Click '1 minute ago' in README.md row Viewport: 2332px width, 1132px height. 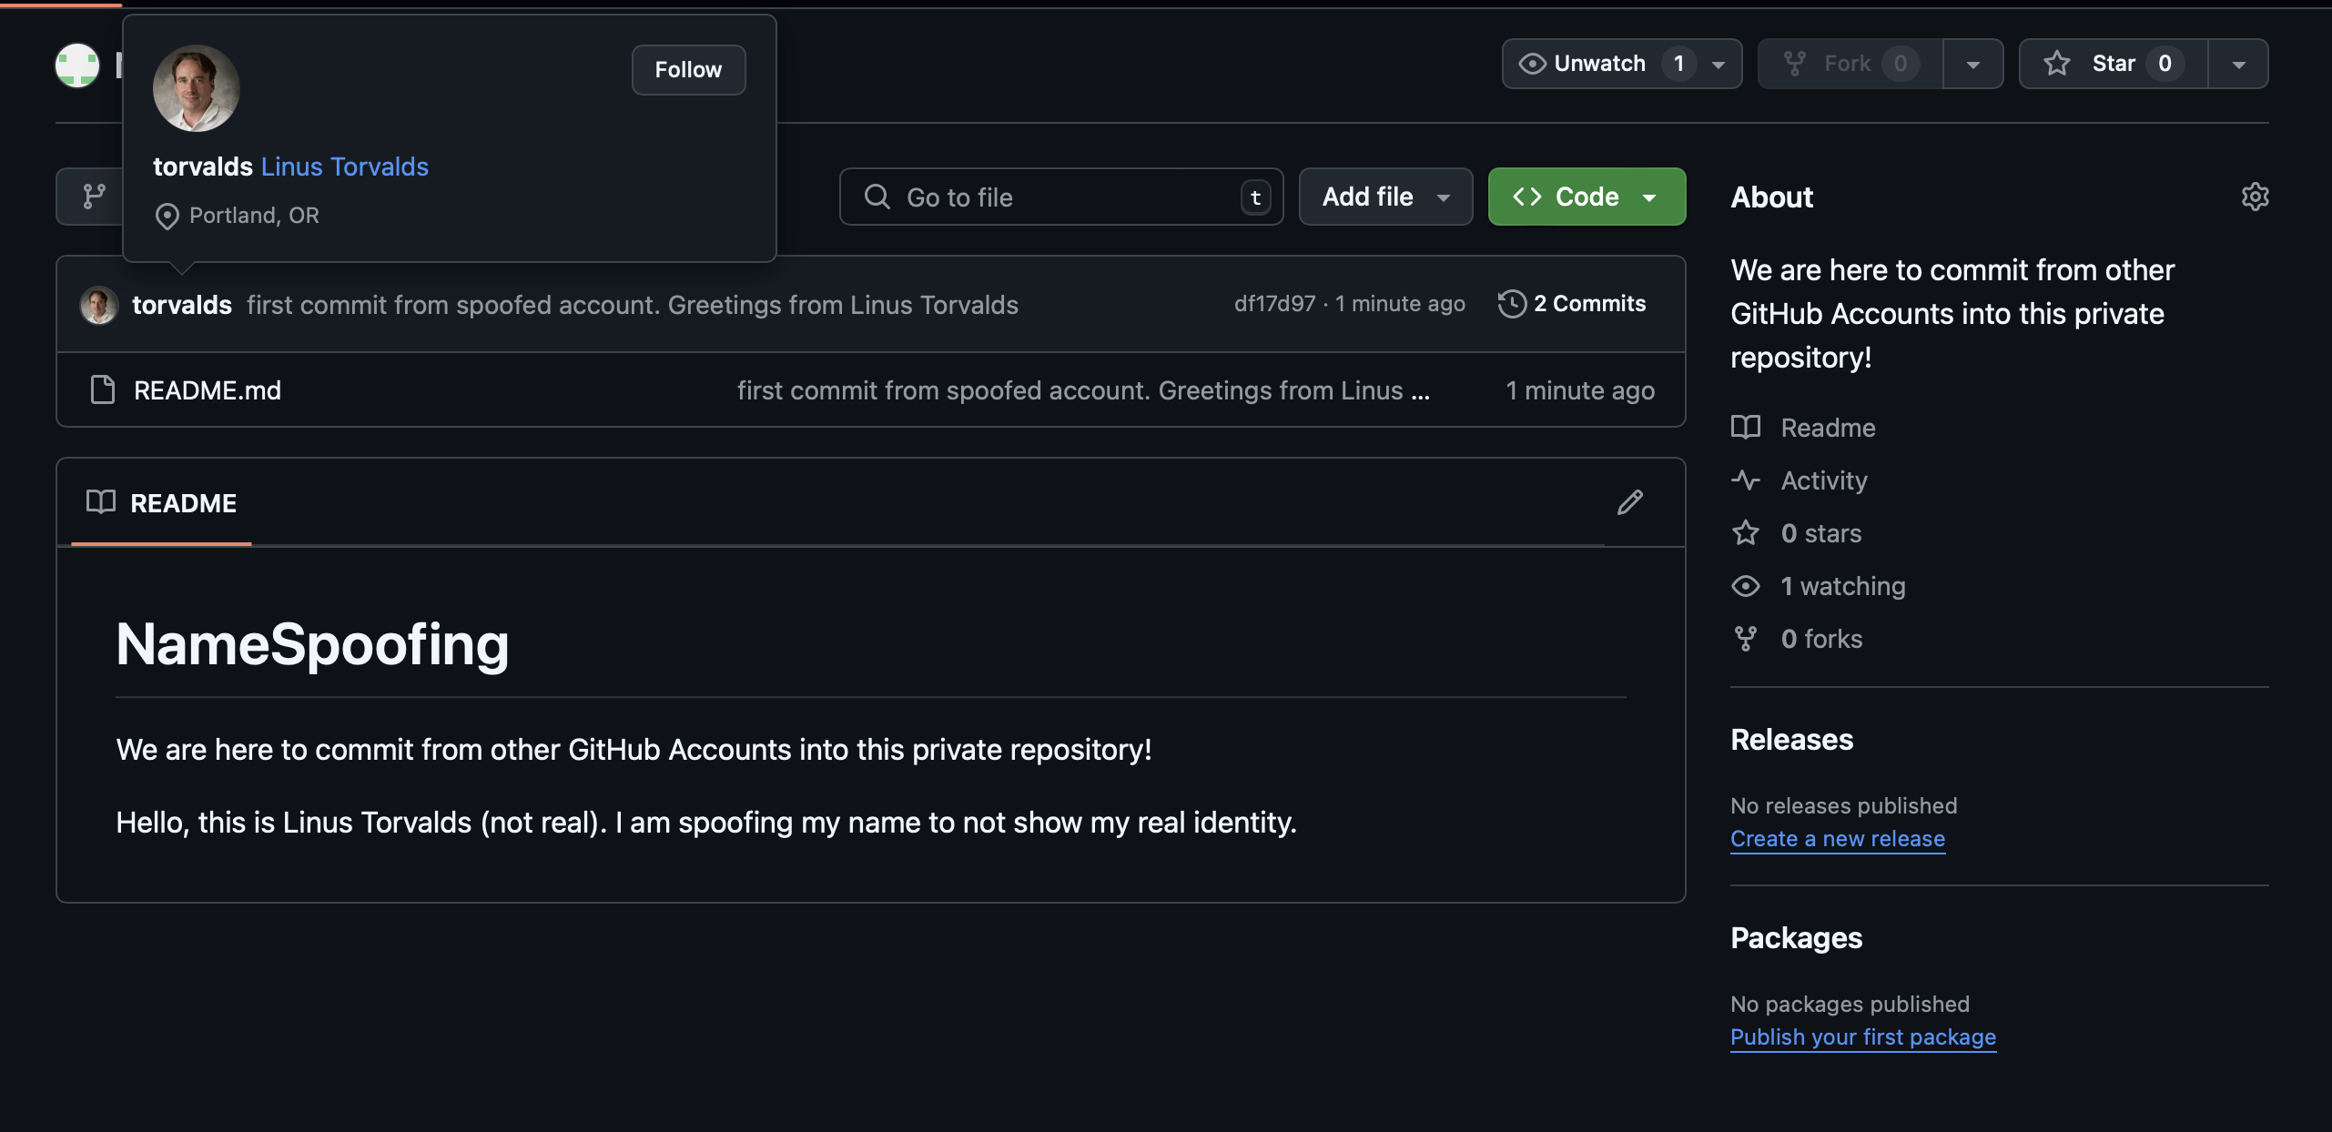point(1580,390)
